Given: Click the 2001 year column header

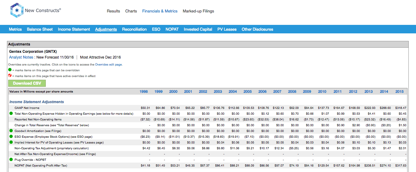Looking at the screenshot, I should (x=188, y=91).
